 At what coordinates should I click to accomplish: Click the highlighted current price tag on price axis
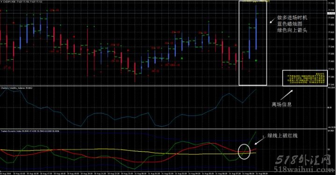tap(330, 13)
